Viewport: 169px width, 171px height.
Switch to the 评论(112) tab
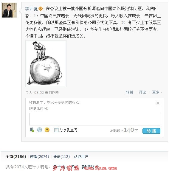click(x=61, y=157)
